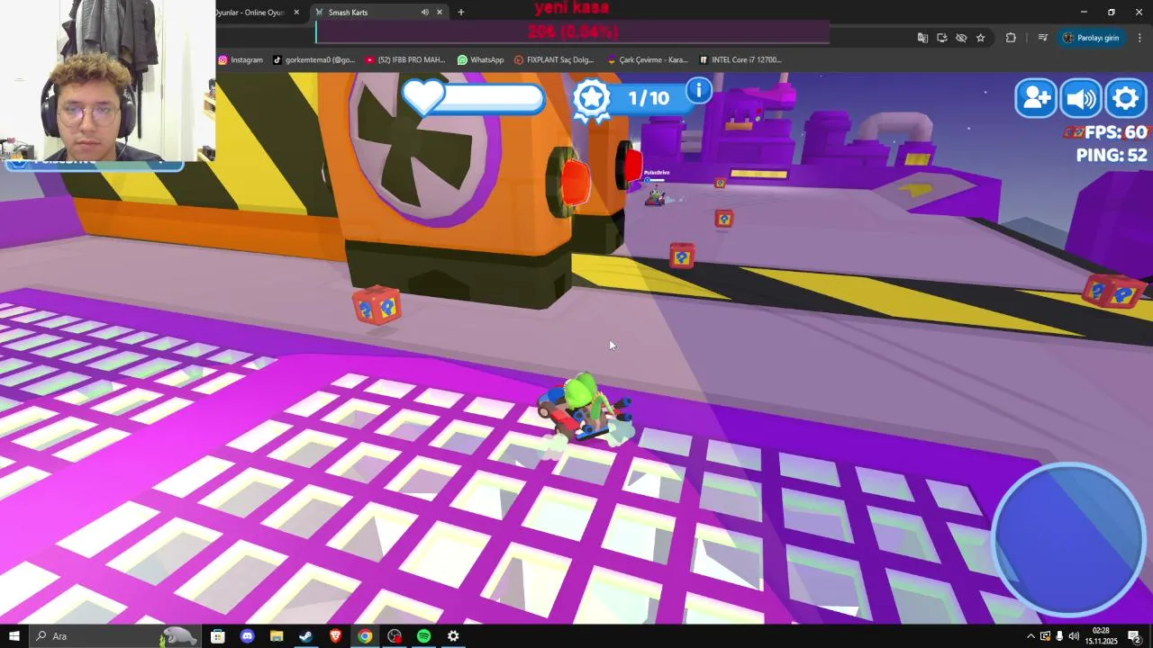
Task: Click the Parolayı girin profile button
Action: (x=1091, y=38)
